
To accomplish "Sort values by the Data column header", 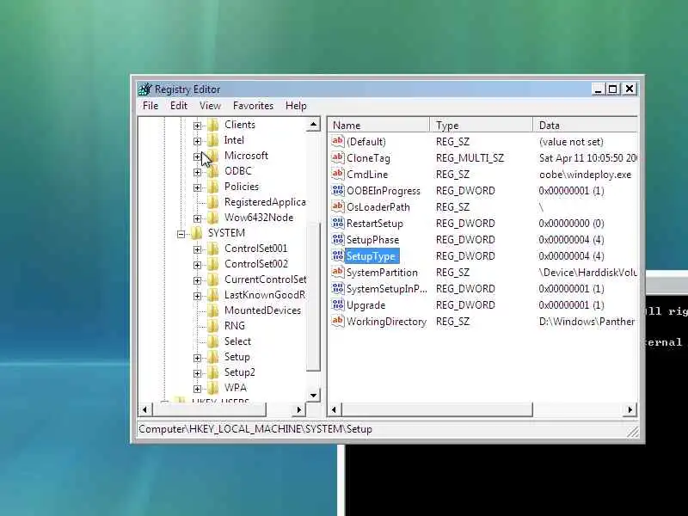I will pos(586,126).
